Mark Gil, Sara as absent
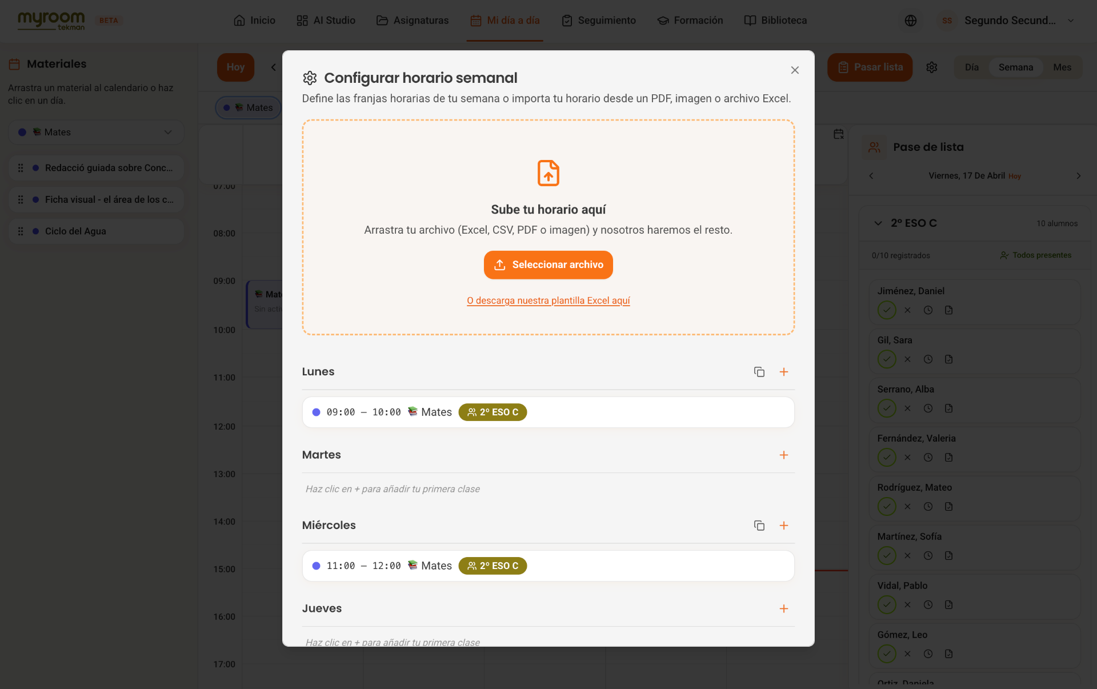This screenshot has height=689, width=1097. coord(907,359)
